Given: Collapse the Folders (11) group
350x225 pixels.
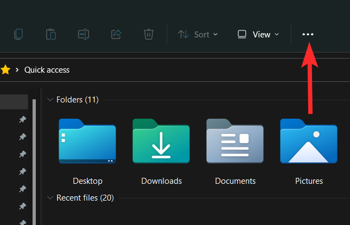Looking at the screenshot, I should (50, 100).
